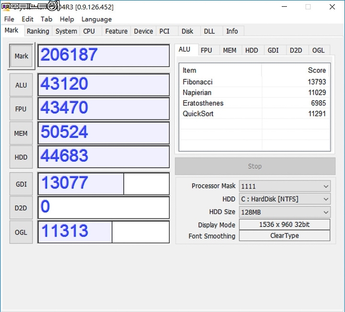
Task: Run the D2D benchmark button
Action: (21, 208)
